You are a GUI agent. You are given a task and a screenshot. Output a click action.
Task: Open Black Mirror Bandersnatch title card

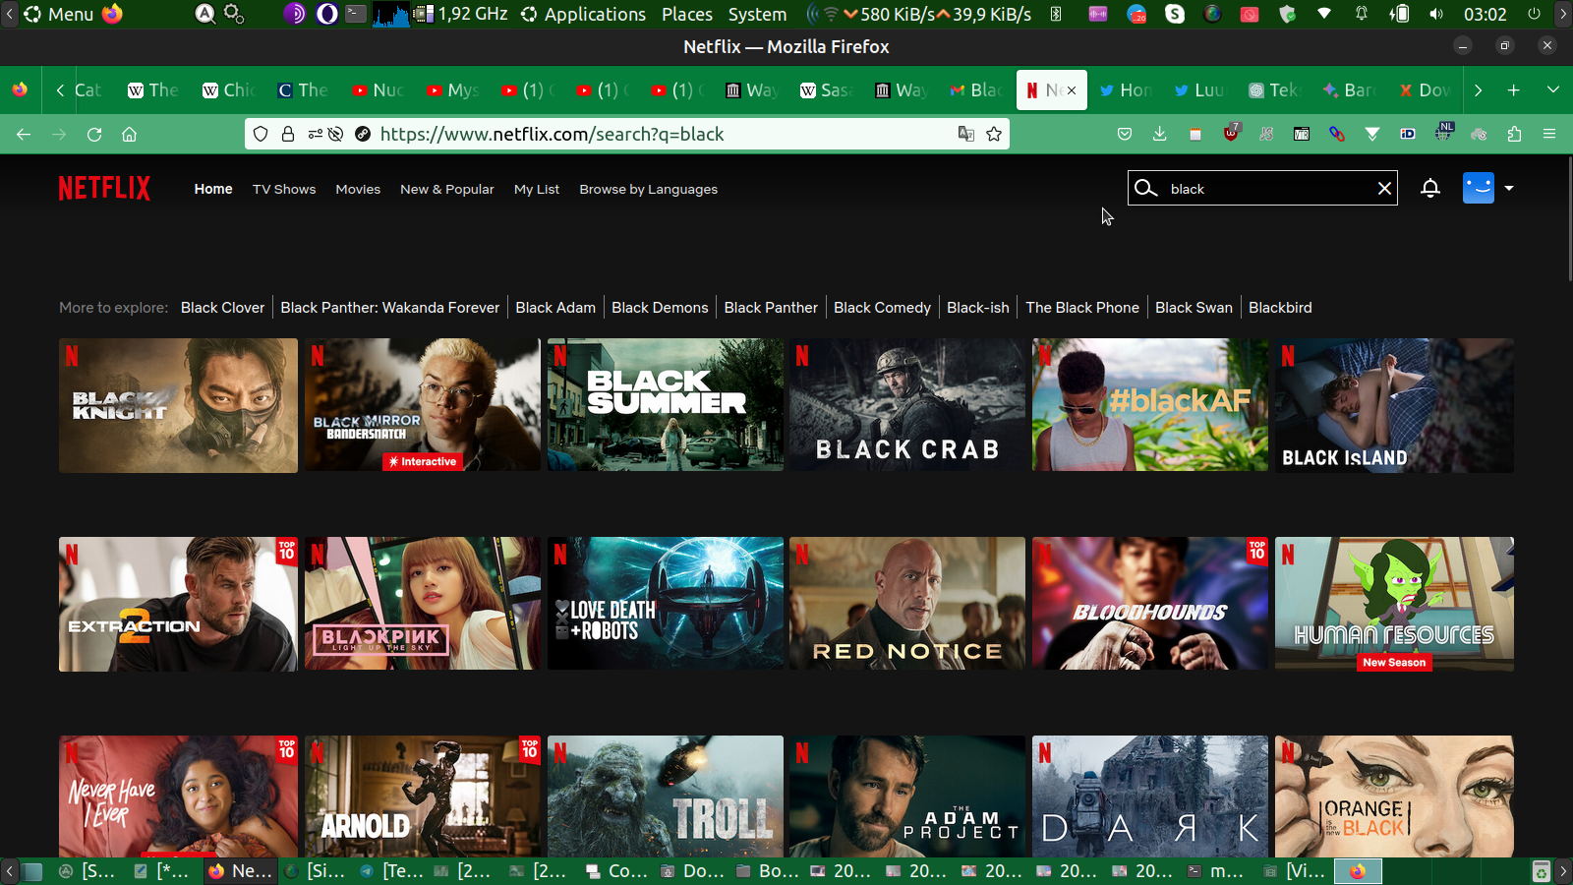(422, 405)
